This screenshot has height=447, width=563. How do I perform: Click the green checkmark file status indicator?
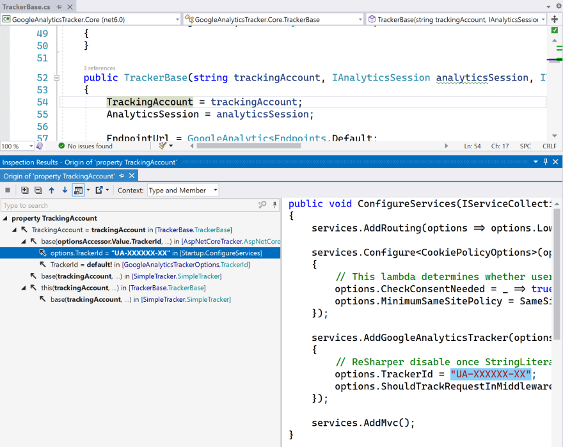[x=555, y=31]
